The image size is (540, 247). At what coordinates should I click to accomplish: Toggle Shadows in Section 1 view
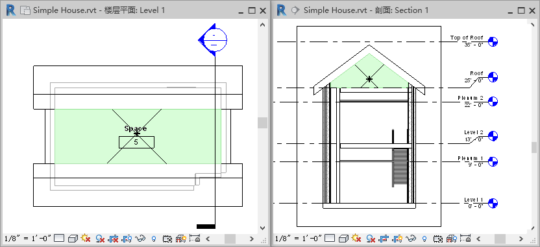coord(371,238)
